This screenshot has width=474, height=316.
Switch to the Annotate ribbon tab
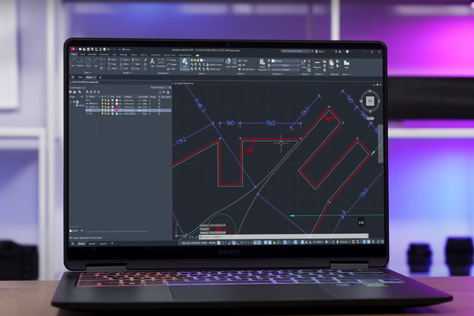92,55
